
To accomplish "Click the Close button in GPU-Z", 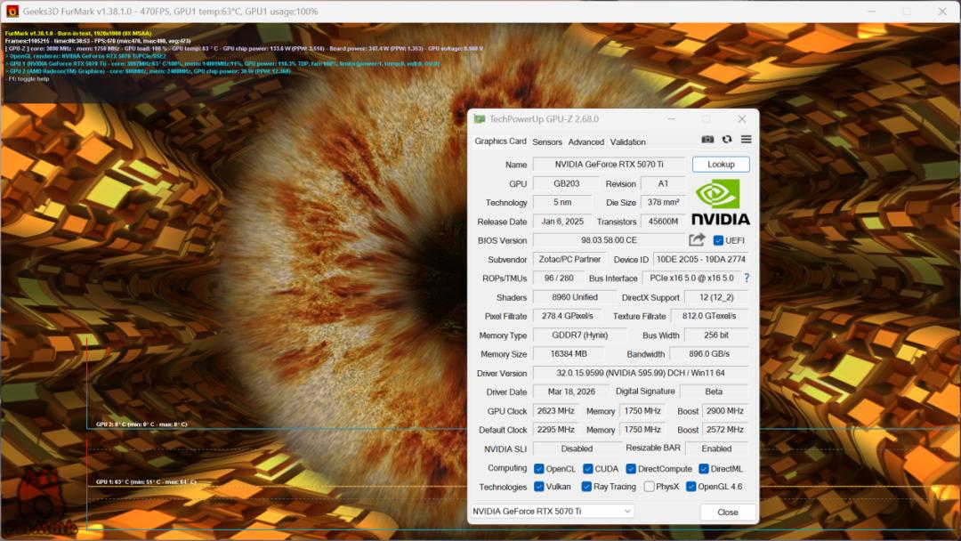I will click(728, 513).
